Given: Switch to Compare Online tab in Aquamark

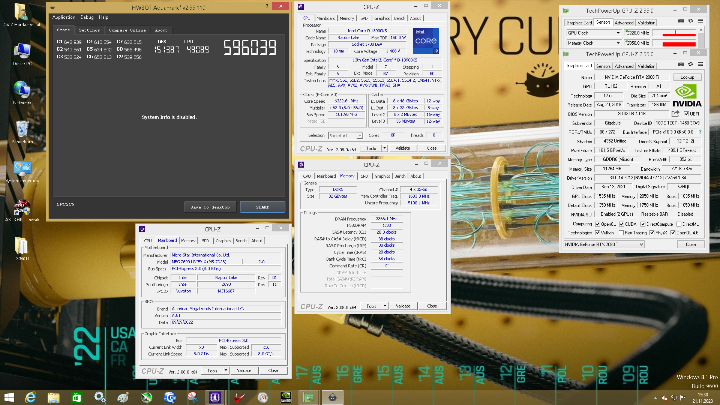Looking at the screenshot, I should [127, 30].
